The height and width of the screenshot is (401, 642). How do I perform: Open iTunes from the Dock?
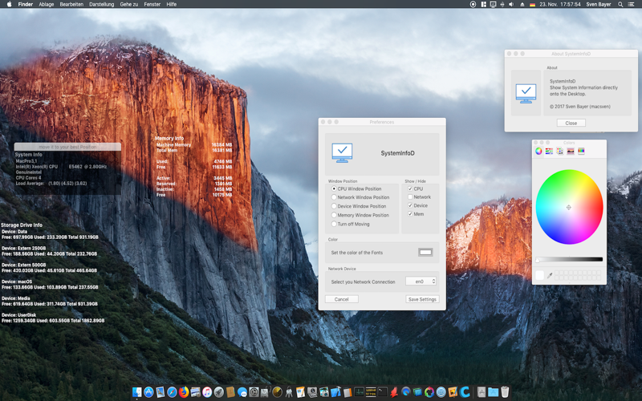(x=207, y=392)
